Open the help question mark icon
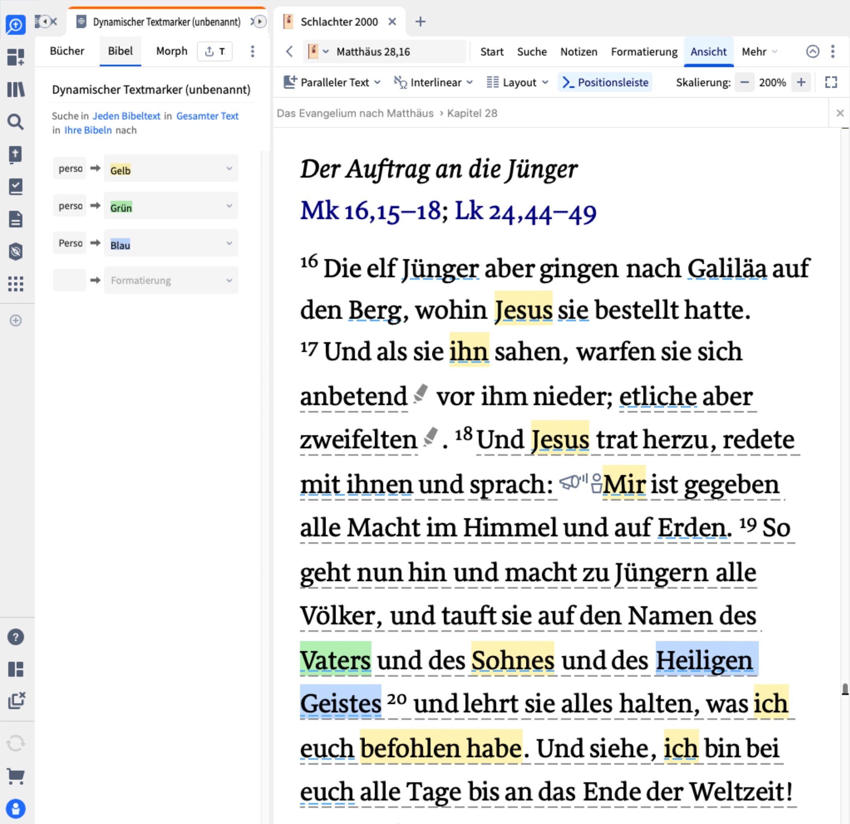Screen dimensions: 850x824 (16, 637)
